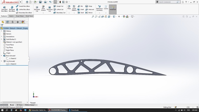Use the Shell feature tool

[81, 13]
